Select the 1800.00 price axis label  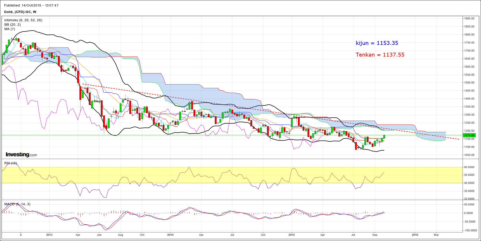coord(469,35)
